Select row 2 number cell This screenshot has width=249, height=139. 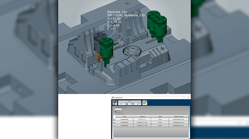coord(114,123)
